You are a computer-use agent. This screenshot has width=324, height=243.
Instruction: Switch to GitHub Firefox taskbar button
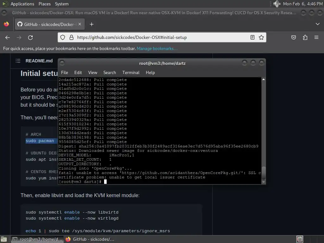[x=90, y=239]
